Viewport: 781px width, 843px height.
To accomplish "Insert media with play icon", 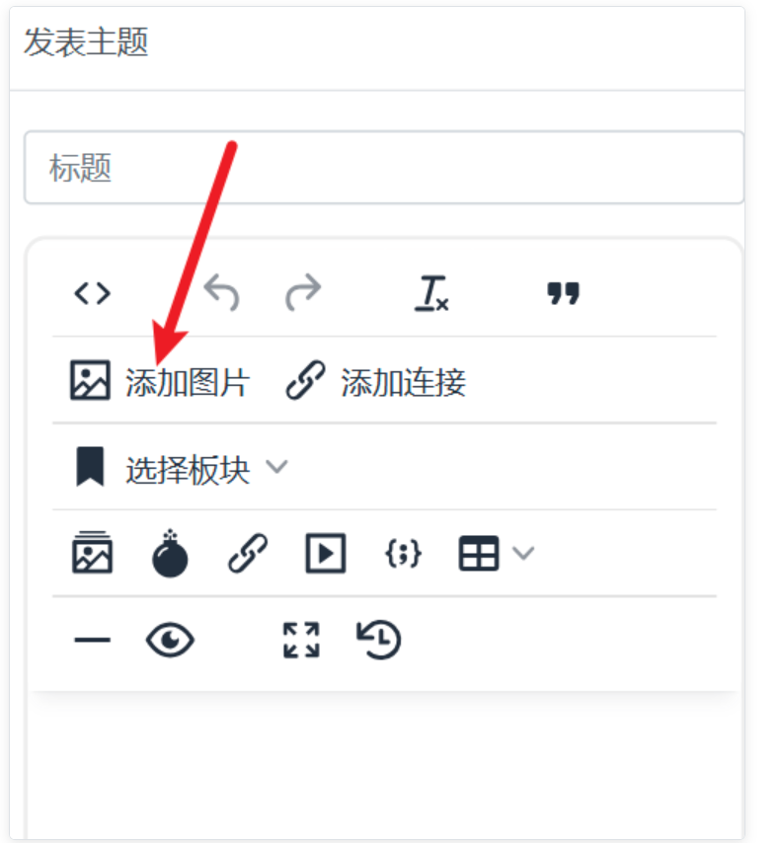I will (326, 553).
